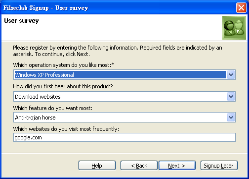The image size is (249, 179).
Task: Open the operating system dropdown arrow
Action: click(x=231, y=75)
